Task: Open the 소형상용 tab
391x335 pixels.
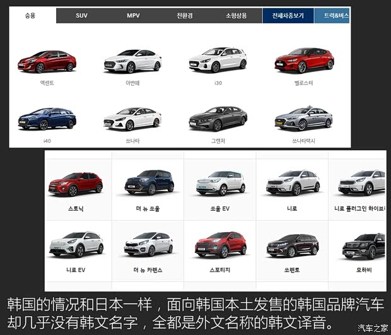Action: (236, 16)
